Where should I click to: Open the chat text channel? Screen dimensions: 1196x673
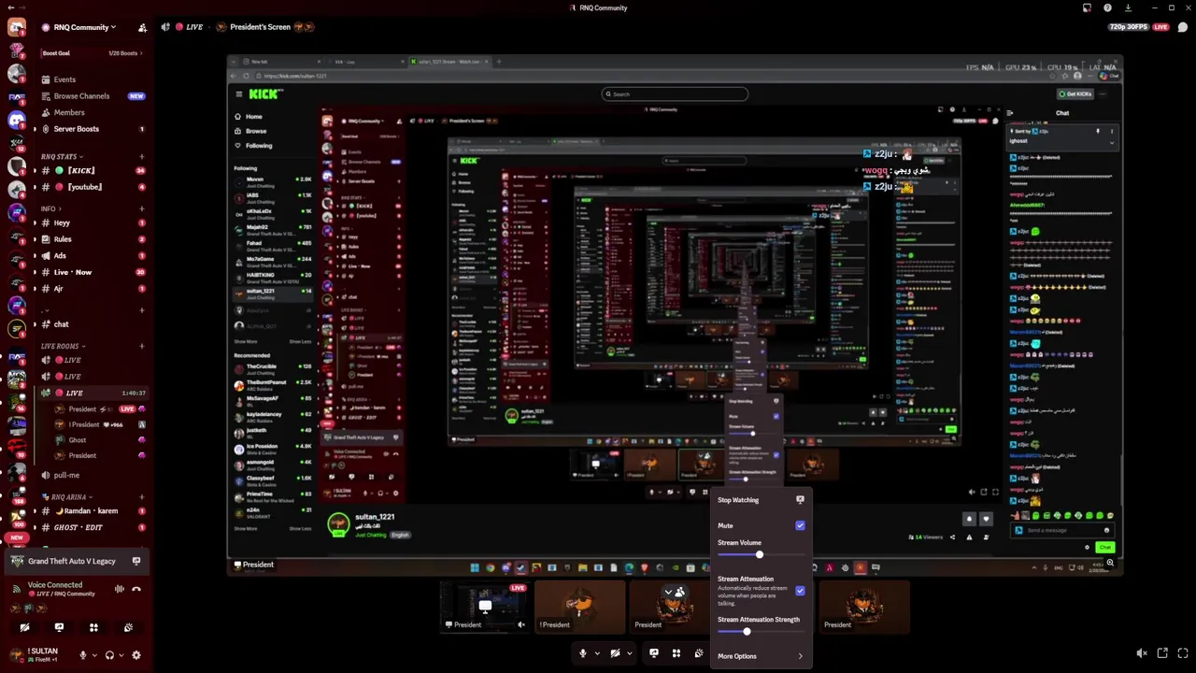[x=92, y=324]
